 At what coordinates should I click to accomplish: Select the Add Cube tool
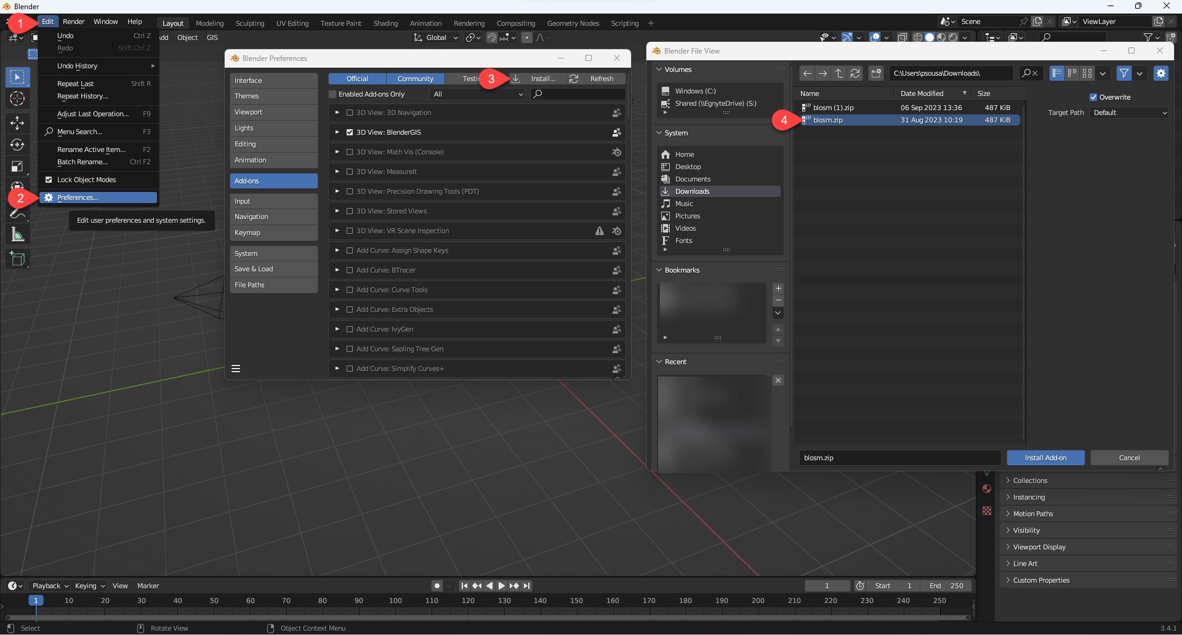17,258
